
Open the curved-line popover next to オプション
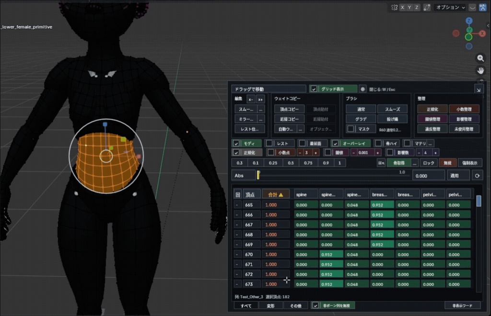(472, 7)
